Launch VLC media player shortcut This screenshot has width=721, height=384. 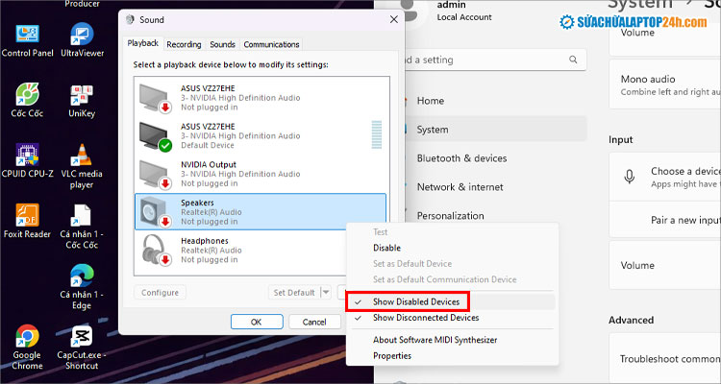82,166
